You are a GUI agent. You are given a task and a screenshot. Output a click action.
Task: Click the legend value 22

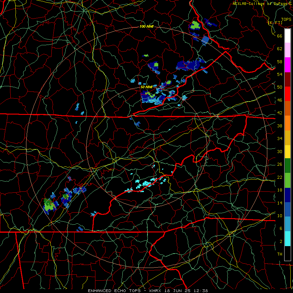[x=280, y=177]
